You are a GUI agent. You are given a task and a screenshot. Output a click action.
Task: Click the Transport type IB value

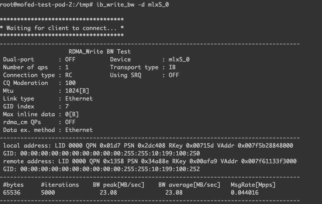click(172, 67)
